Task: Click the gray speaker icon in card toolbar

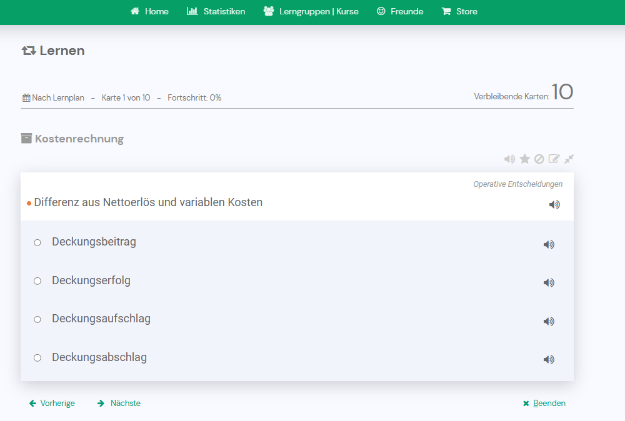Action: 509,159
